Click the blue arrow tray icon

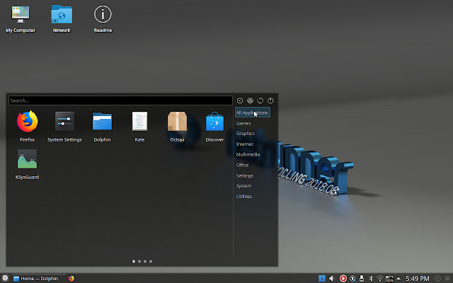(x=322, y=278)
